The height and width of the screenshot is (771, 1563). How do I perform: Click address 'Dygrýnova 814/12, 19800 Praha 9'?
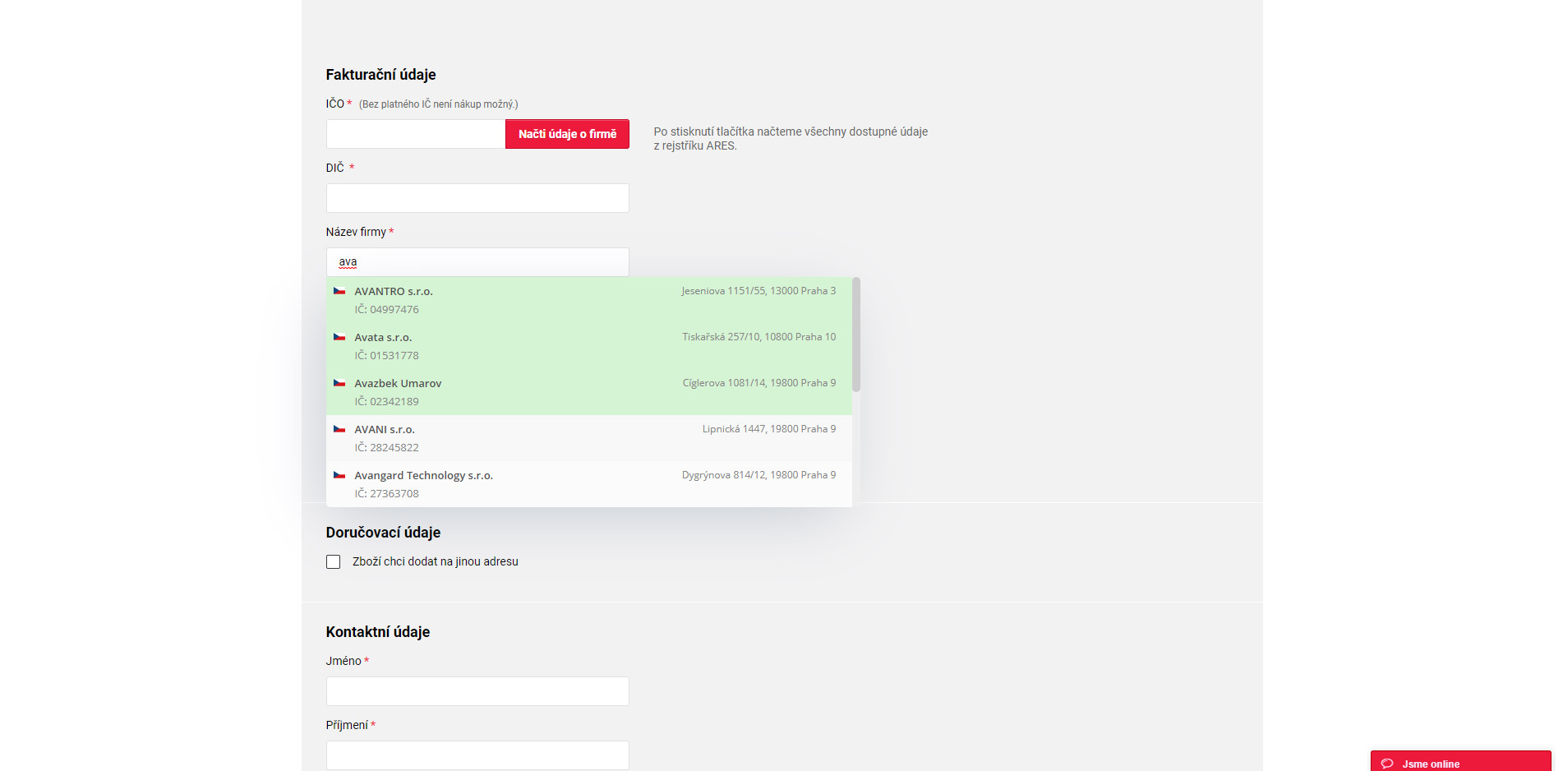tap(758, 475)
